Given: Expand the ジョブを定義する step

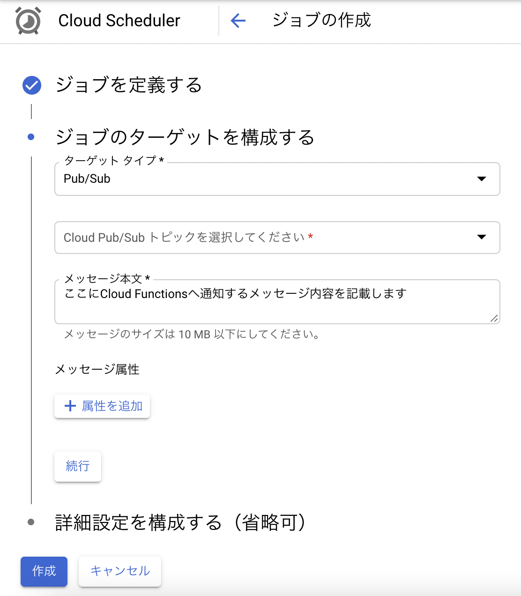Looking at the screenshot, I should (129, 85).
